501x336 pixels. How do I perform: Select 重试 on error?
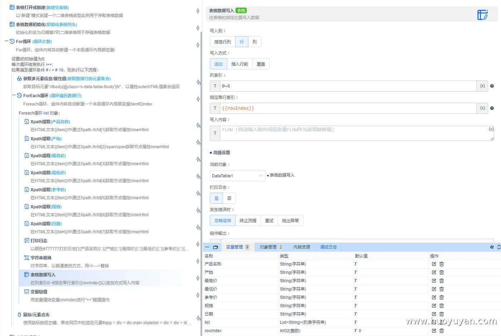(269, 221)
